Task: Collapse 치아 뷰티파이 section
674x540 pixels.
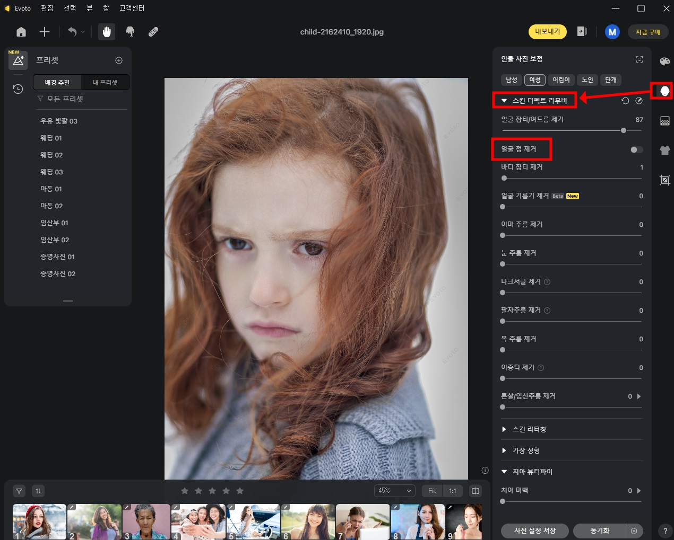Action: point(504,472)
